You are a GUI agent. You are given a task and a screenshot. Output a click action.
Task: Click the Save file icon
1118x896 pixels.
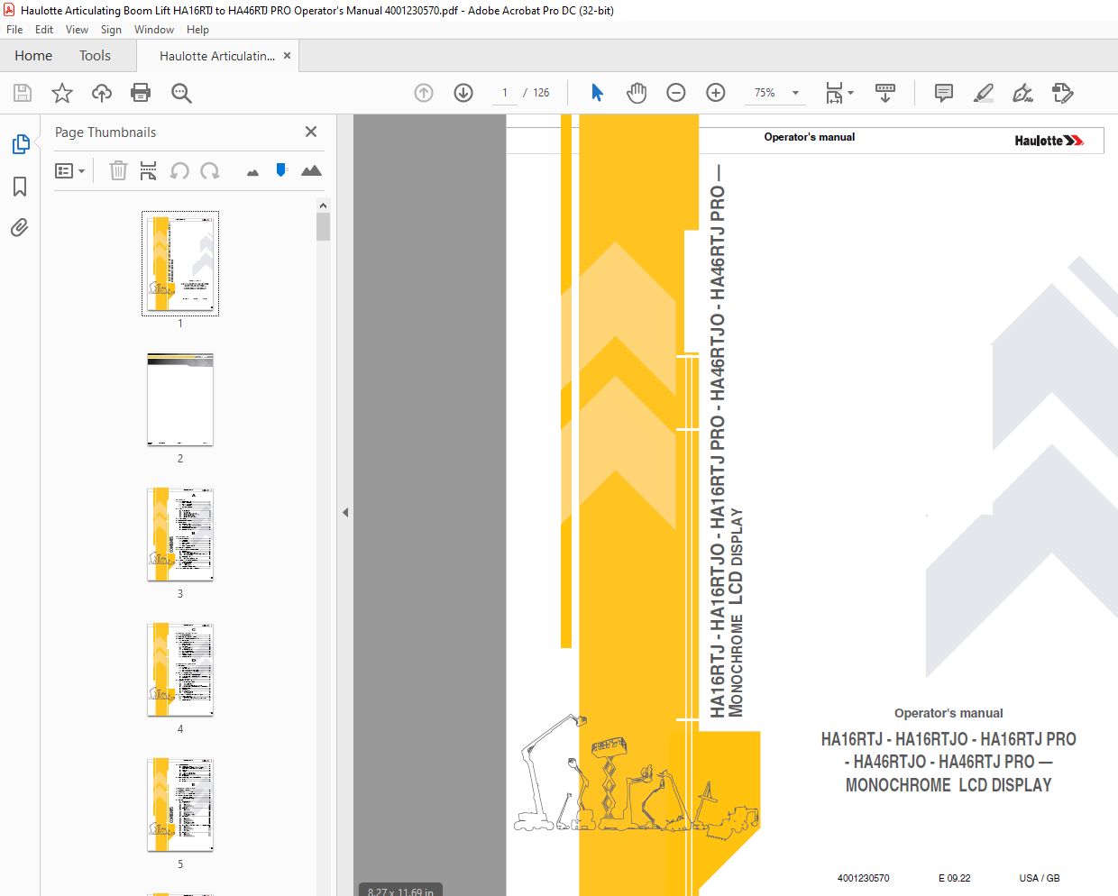pyautogui.click(x=23, y=93)
